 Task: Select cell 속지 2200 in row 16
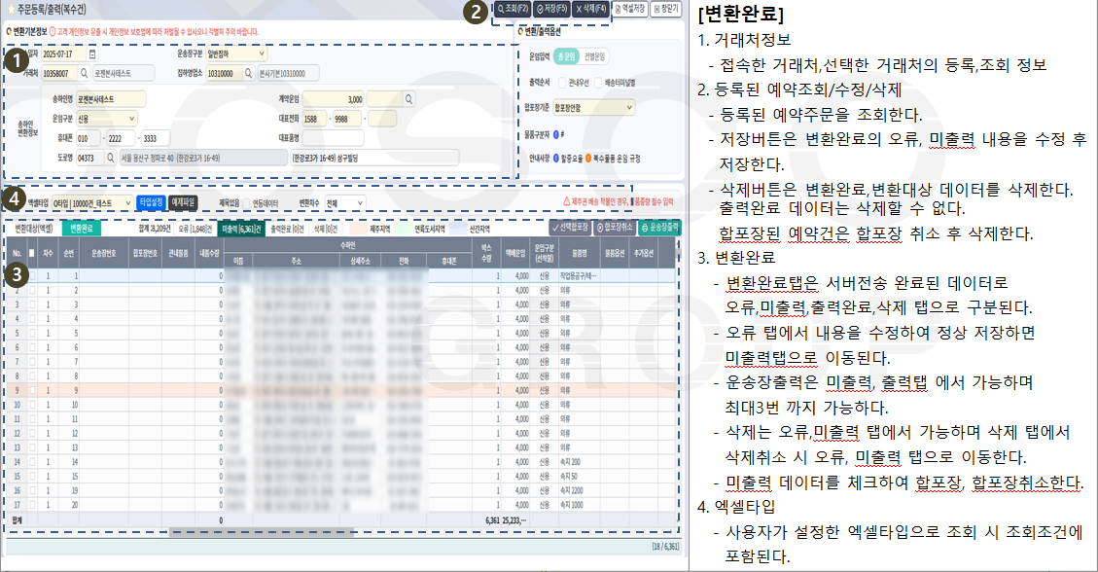(x=579, y=490)
